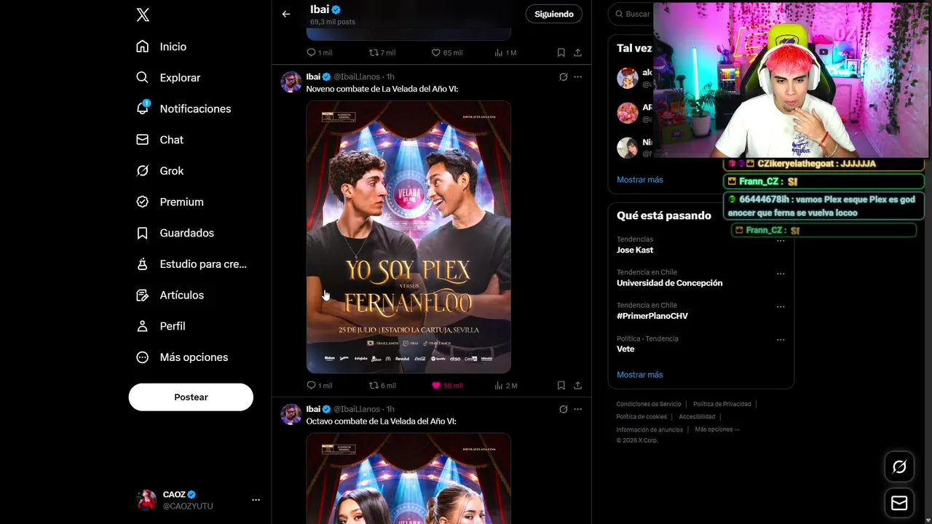
Task: Open the floating Grok button
Action: click(x=899, y=467)
